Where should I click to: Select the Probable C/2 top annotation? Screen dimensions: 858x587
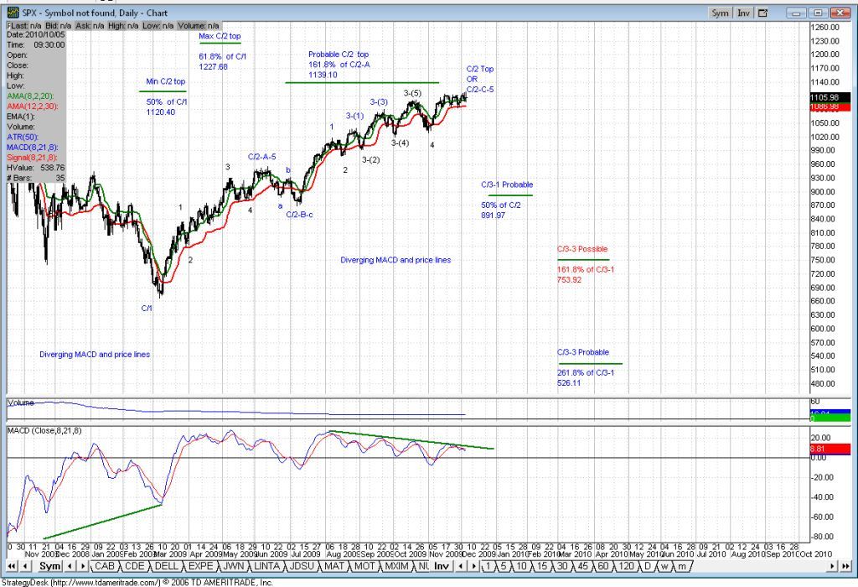(x=339, y=55)
